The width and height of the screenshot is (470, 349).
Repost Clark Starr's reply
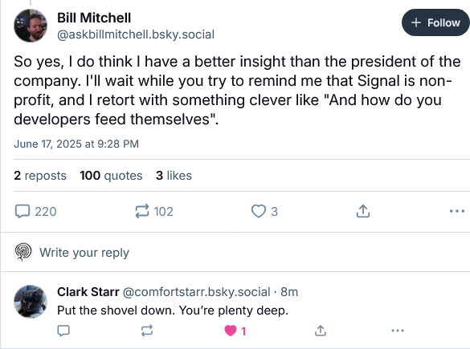147,331
